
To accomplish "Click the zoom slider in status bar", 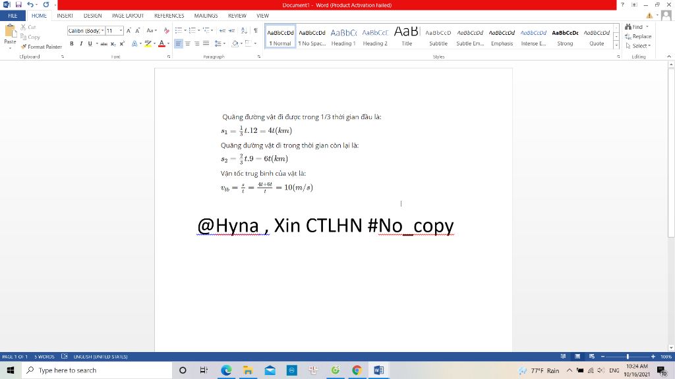I will tap(628, 357).
